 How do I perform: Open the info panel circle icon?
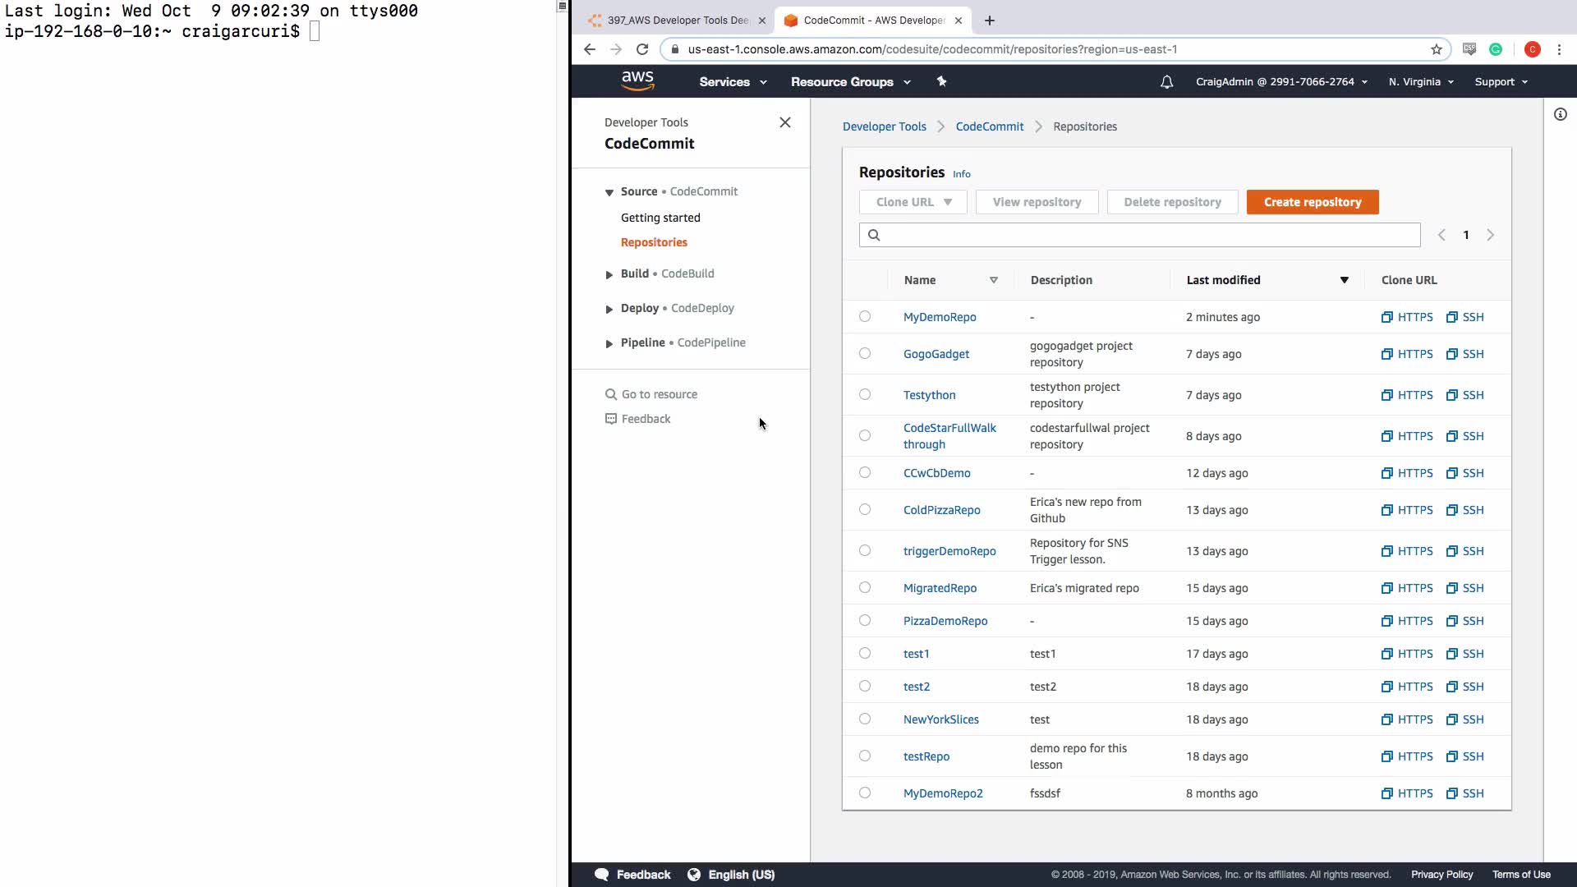[1560, 114]
